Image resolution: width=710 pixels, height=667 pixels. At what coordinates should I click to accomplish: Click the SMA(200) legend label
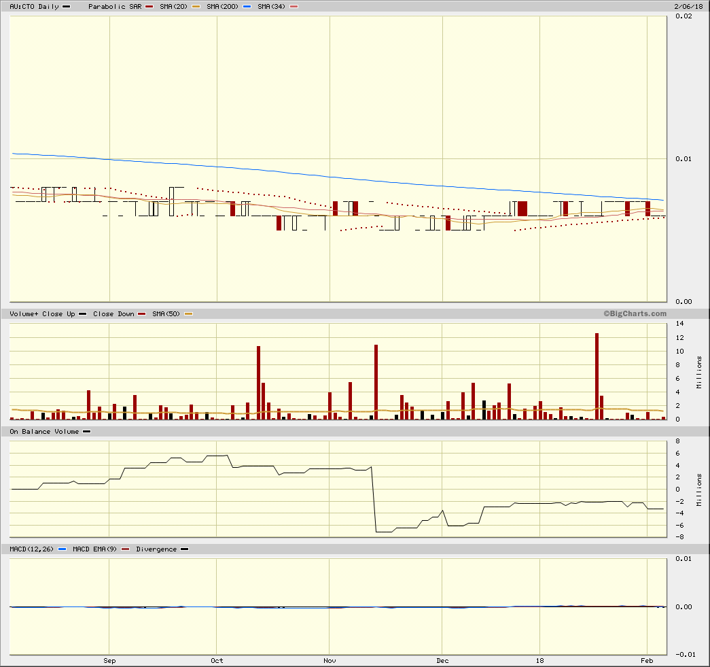pos(222,6)
